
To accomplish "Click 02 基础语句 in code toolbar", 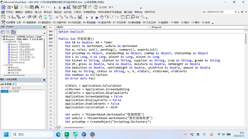I will pos(44,23).
